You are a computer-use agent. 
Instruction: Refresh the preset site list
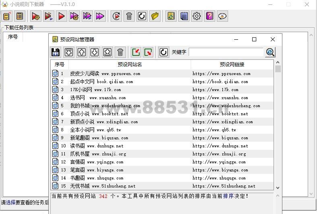tap(163, 52)
